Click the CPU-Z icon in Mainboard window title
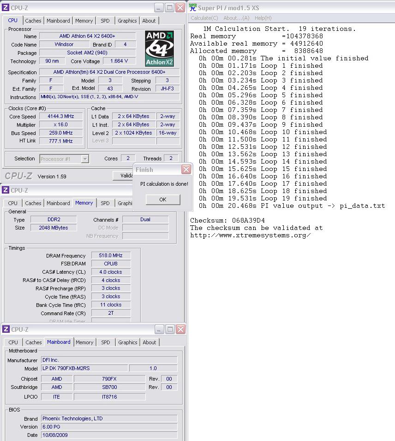This screenshot has height=441, width=395. [6, 329]
